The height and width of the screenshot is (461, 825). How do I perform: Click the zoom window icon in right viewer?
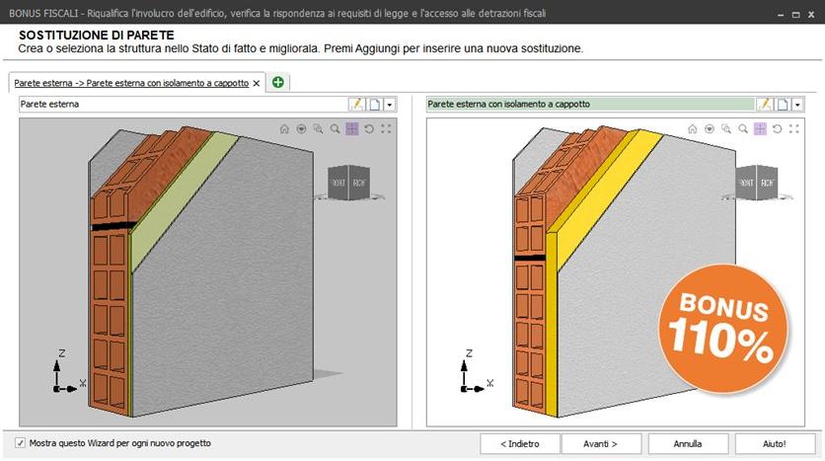coord(726,128)
